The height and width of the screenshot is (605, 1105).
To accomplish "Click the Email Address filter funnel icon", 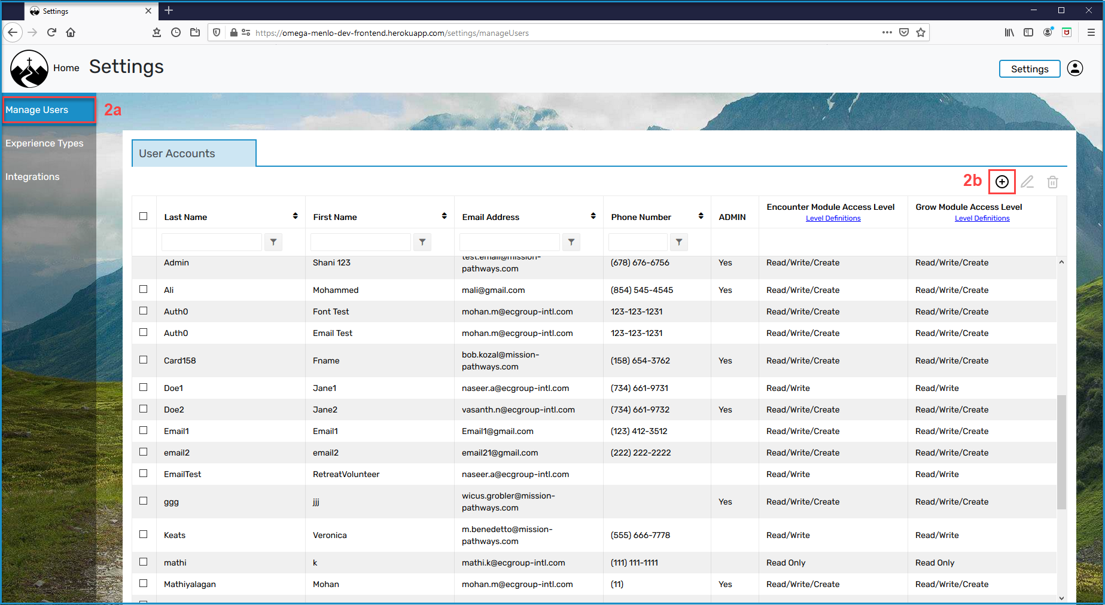I will coord(571,242).
